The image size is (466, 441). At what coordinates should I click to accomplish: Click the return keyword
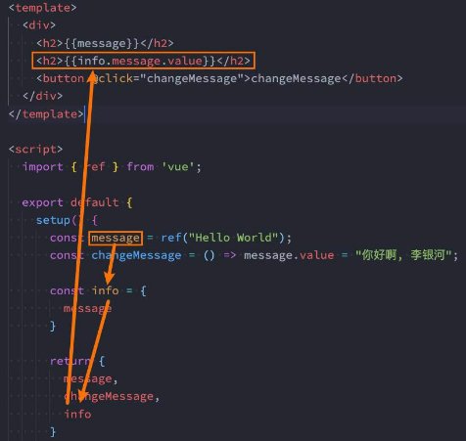[70, 361]
